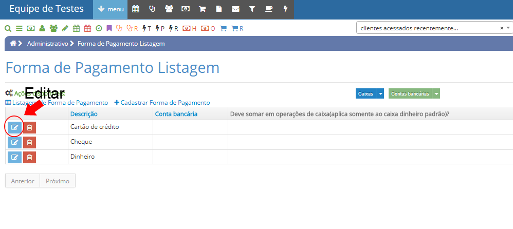
Task: Click the envelope icon in top bar
Action: point(235,9)
